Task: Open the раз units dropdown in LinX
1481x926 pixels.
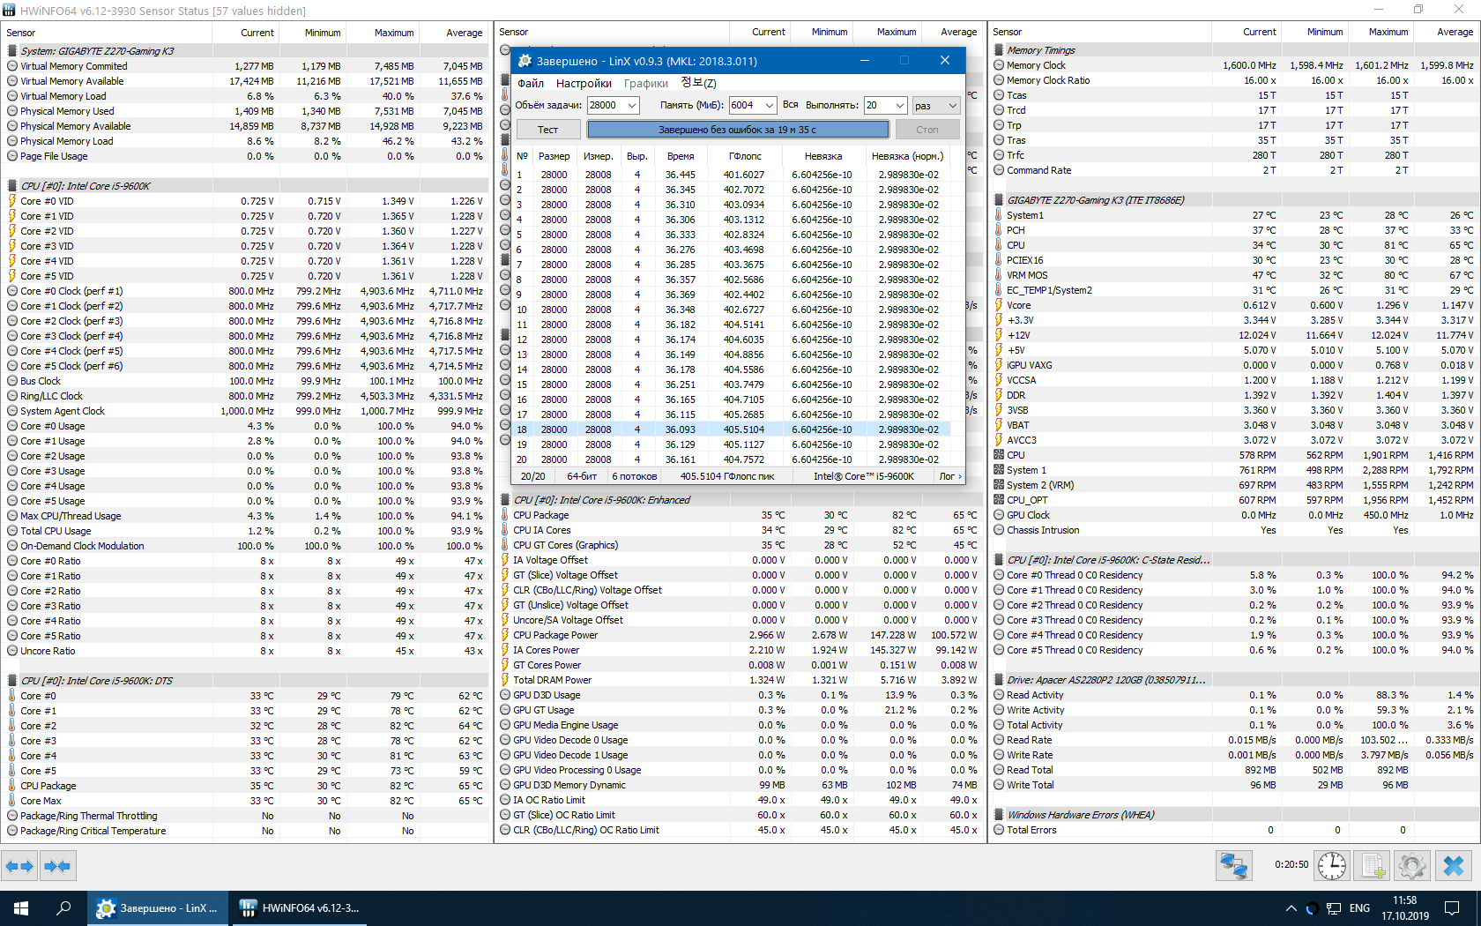Action: coord(936,105)
